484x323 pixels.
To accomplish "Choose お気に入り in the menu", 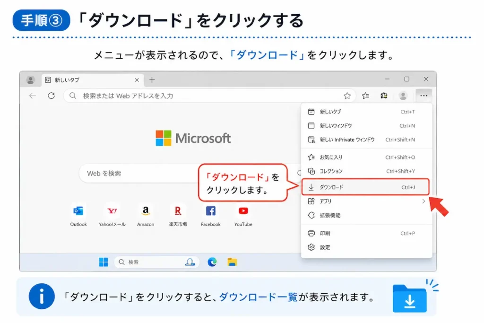I will [366, 157].
